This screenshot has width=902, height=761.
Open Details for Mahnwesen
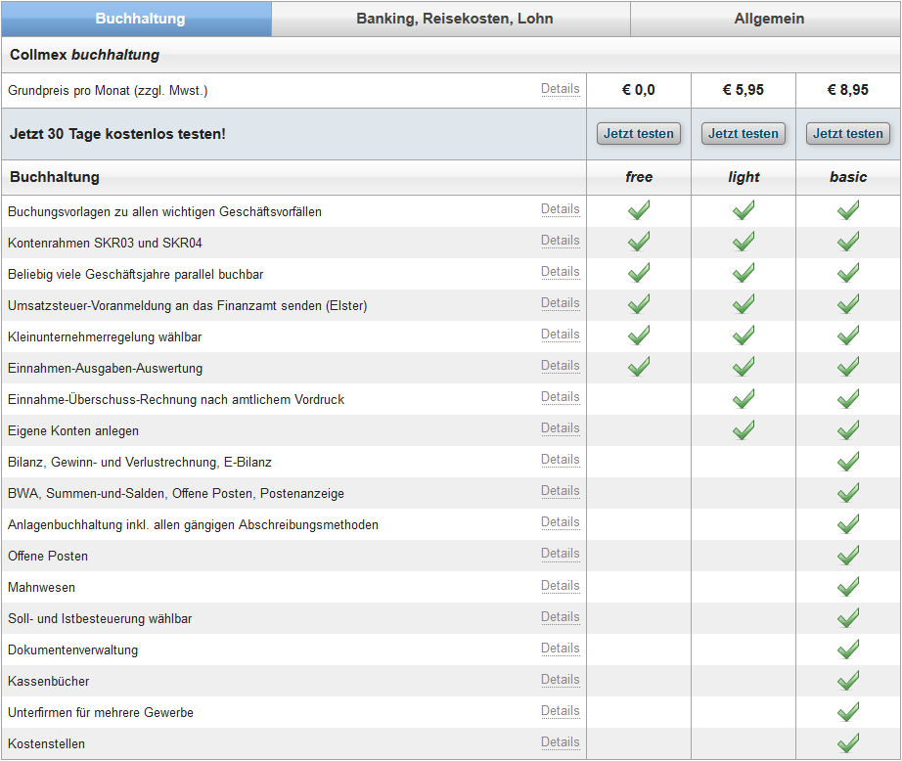point(561,586)
